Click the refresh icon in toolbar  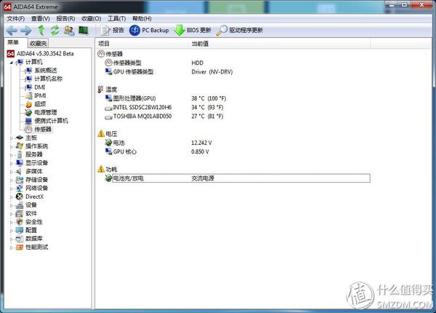[54, 31]
